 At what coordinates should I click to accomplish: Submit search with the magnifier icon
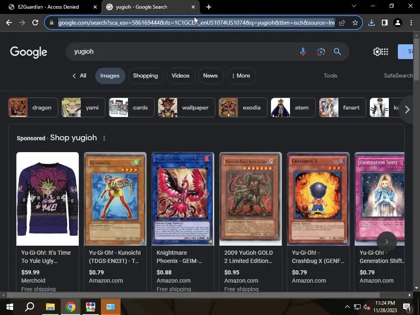(x=337, y=51)
